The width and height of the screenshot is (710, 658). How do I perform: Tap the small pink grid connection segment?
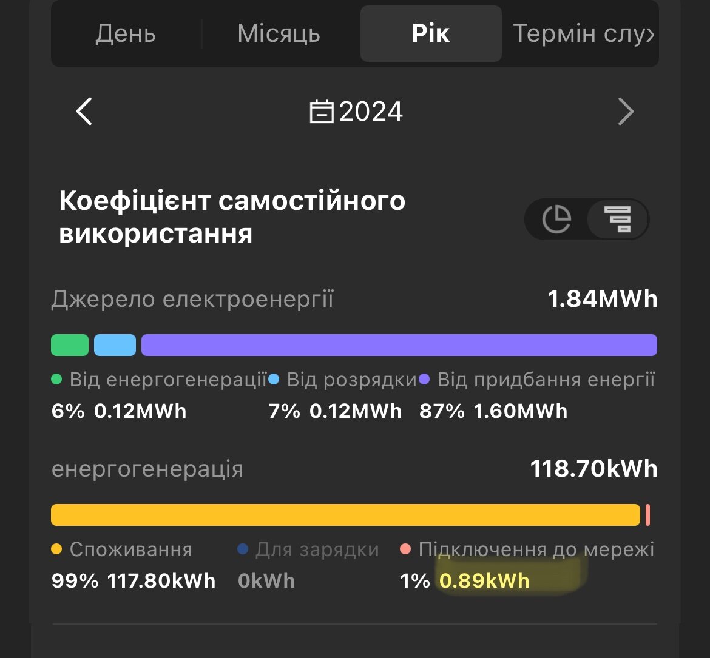tap(647, 514)
